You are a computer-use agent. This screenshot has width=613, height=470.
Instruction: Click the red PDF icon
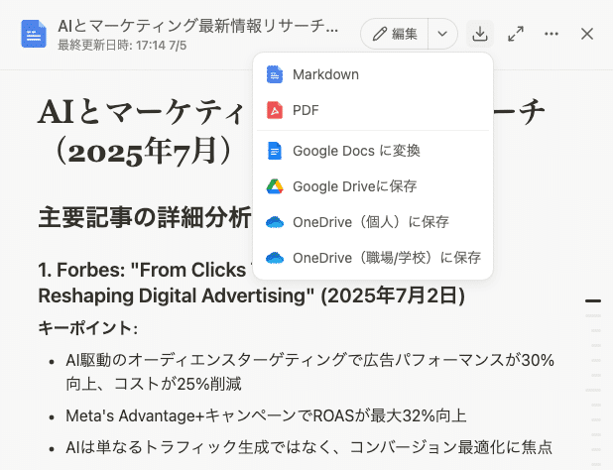coord(275,110)
